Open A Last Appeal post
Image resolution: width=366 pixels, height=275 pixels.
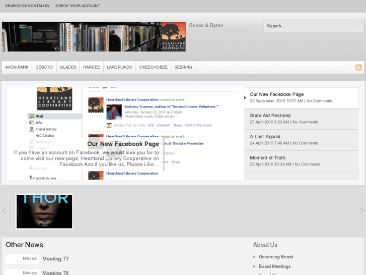[301, 140]
